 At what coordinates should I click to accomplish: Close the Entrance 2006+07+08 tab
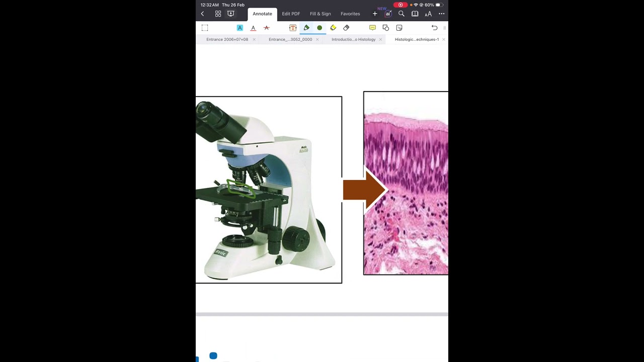(254, 39)
